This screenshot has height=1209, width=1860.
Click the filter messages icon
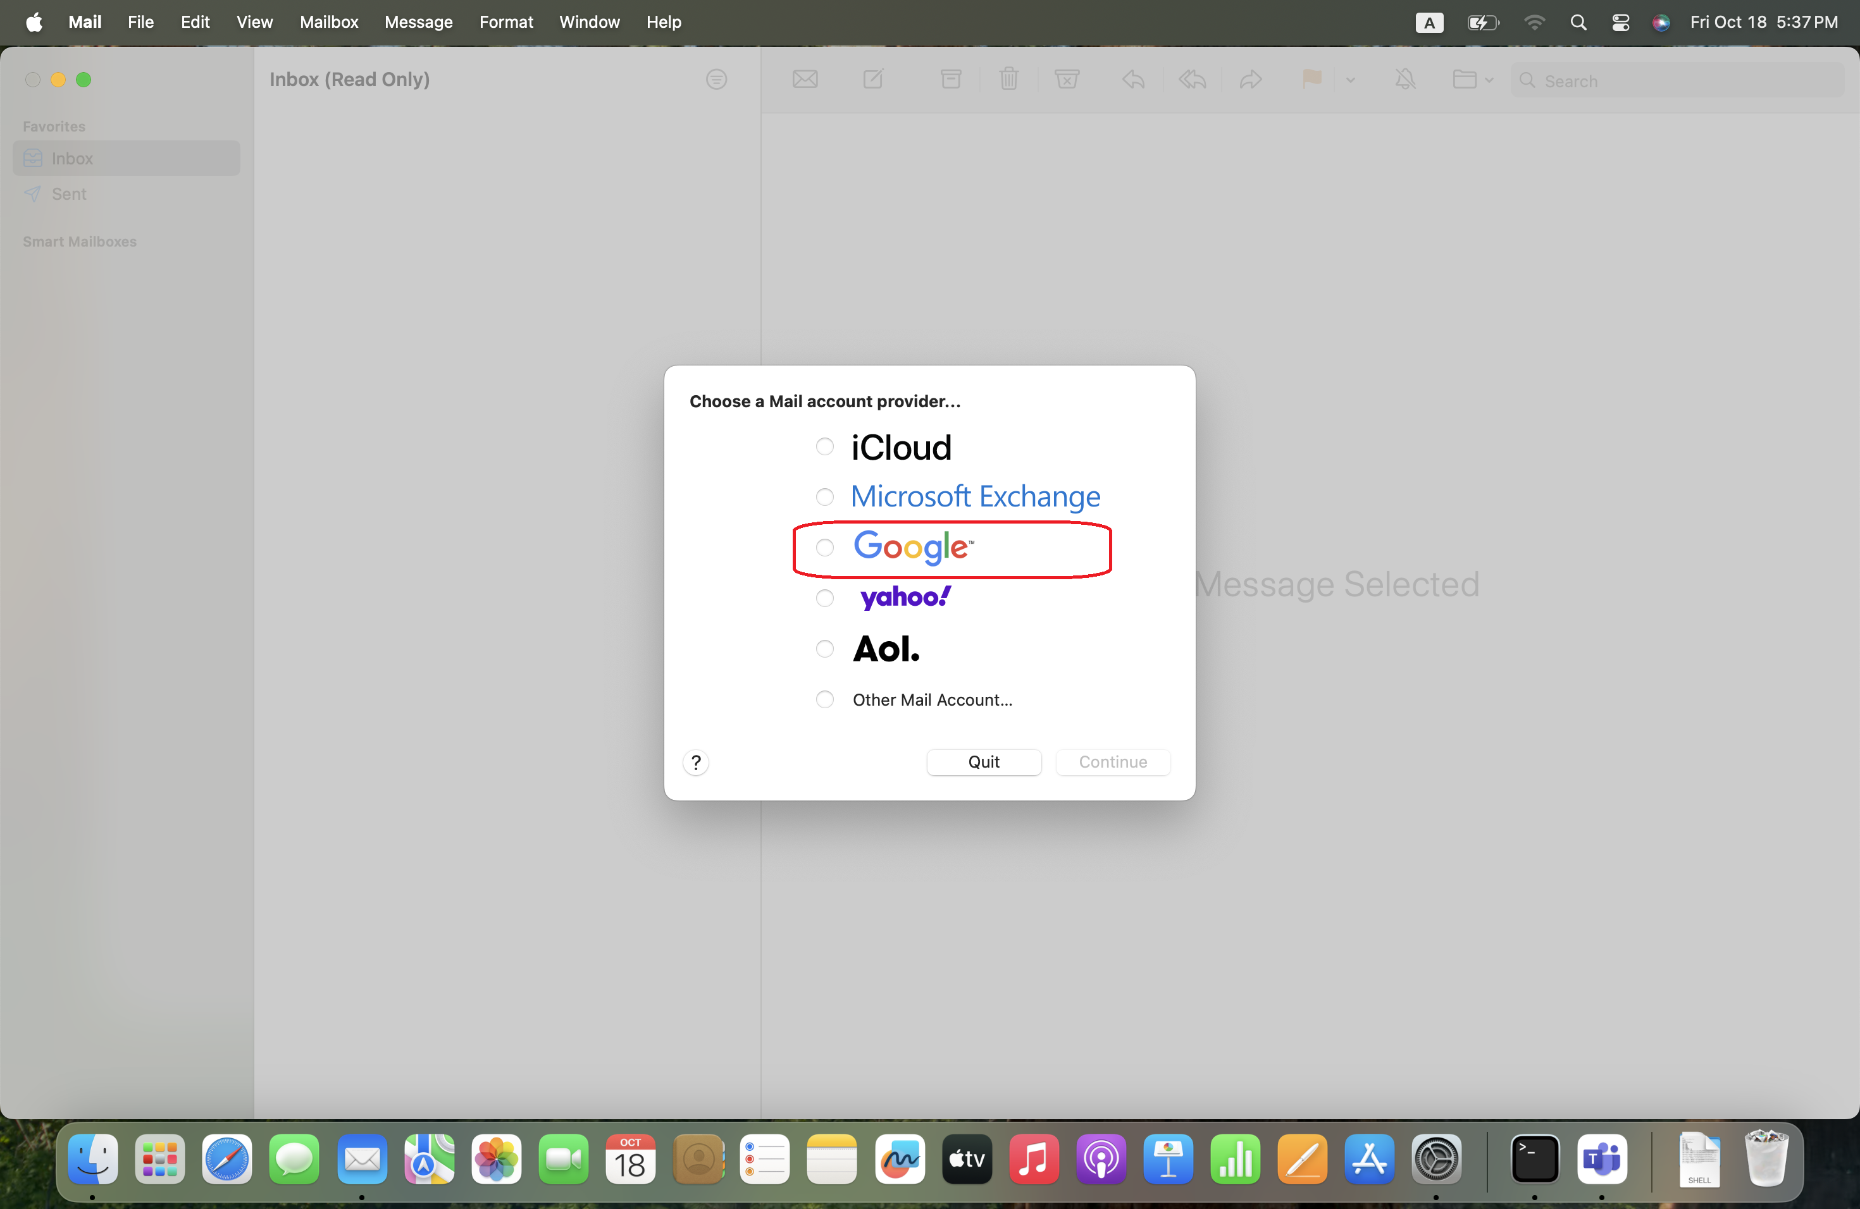click(716, 80)
